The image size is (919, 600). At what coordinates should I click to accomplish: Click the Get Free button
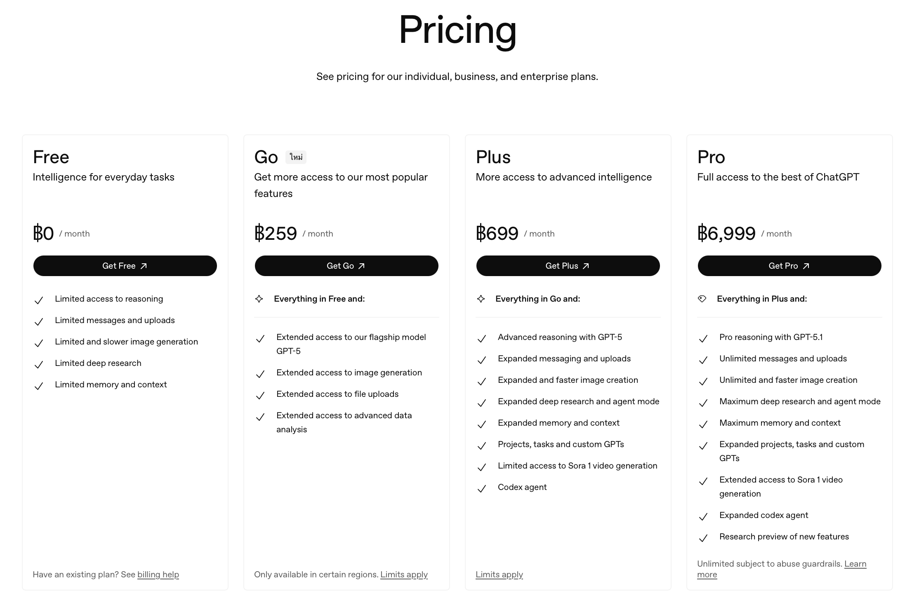[x=125, y=266]
